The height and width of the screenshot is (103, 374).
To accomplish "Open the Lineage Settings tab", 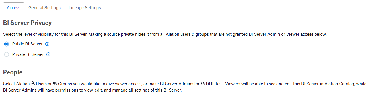I will [x=85, y=8].
